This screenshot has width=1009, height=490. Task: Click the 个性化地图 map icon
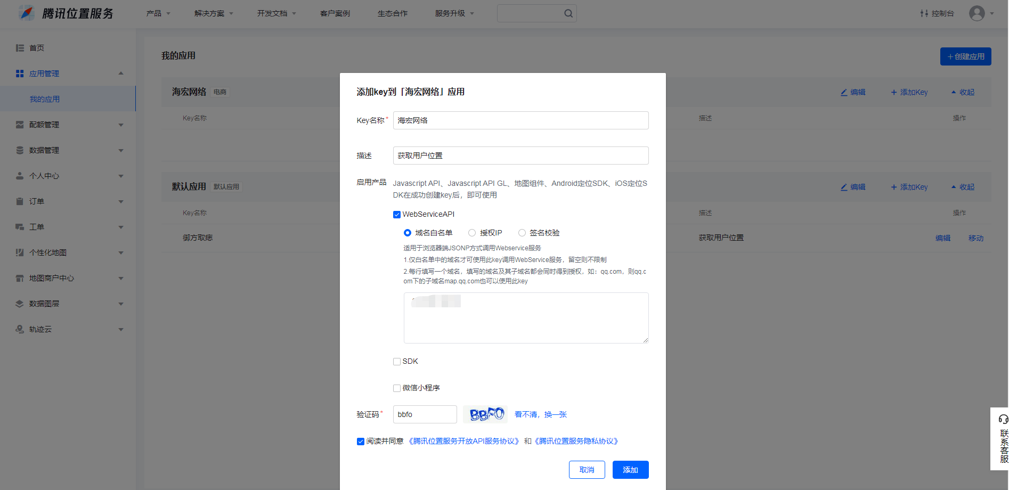pyautogui.click(x=20, y=252)
